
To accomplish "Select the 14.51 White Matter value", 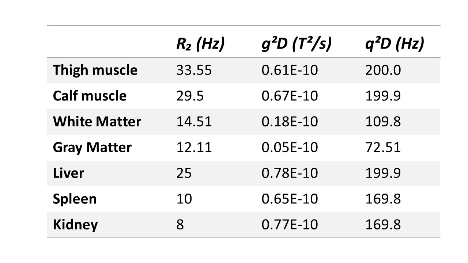I will (x=194, y=122).
